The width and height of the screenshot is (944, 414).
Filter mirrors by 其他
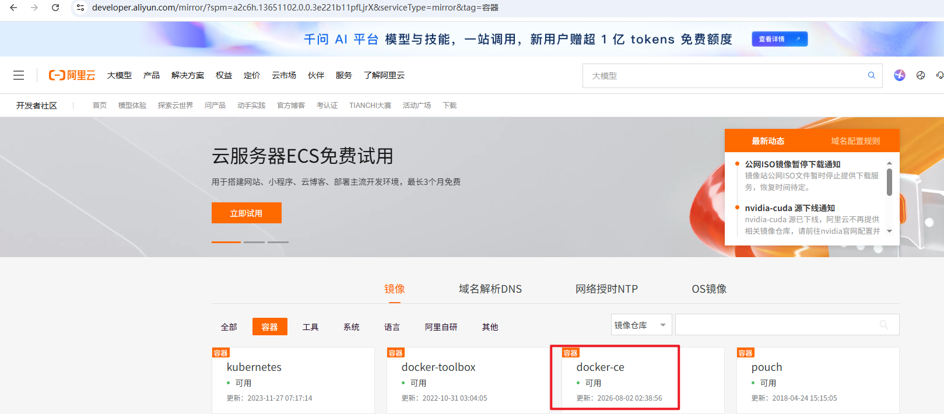490,327
